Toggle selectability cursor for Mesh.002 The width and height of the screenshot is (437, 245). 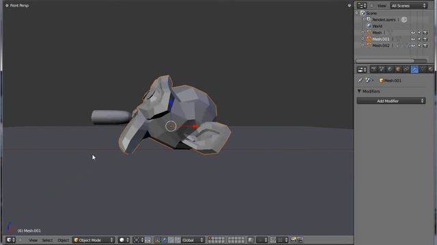point(419,46)
